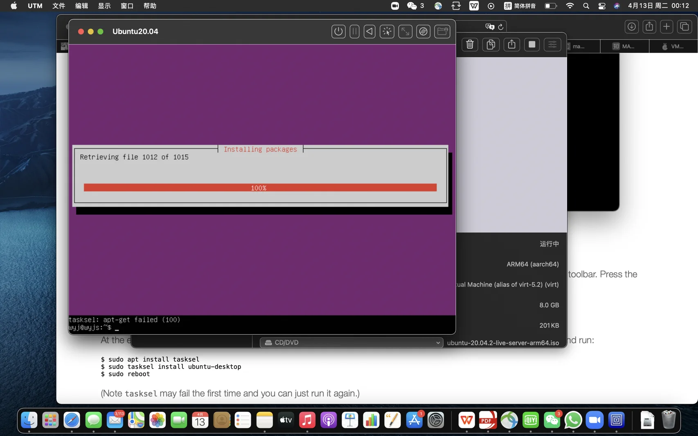The image size is (698, 436).
Task: Open the shared folder icon
Action: (442, 31)
